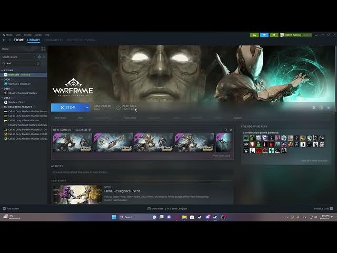Open Warframe game info icon
337x253 pixels.
click(x=321, y=108)
